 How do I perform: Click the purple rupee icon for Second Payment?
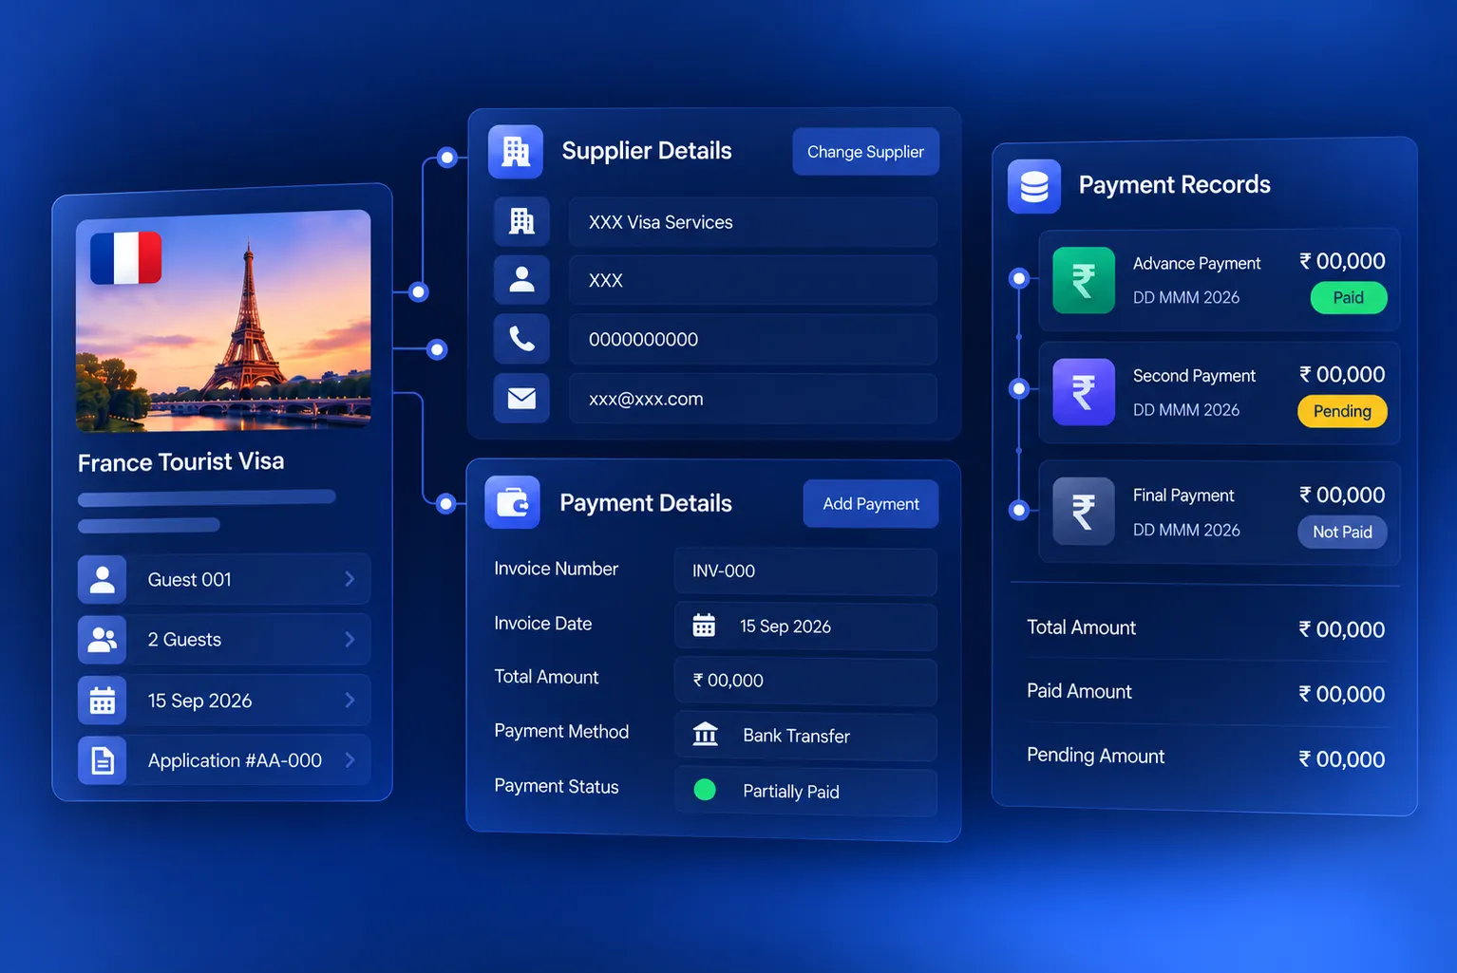(x=1084, y=392)
